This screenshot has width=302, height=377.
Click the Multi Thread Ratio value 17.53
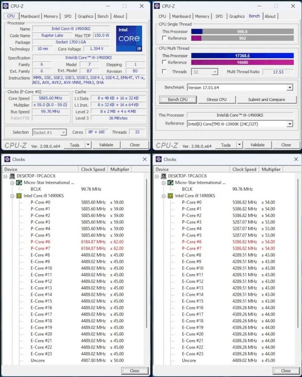tap(278, 72)
